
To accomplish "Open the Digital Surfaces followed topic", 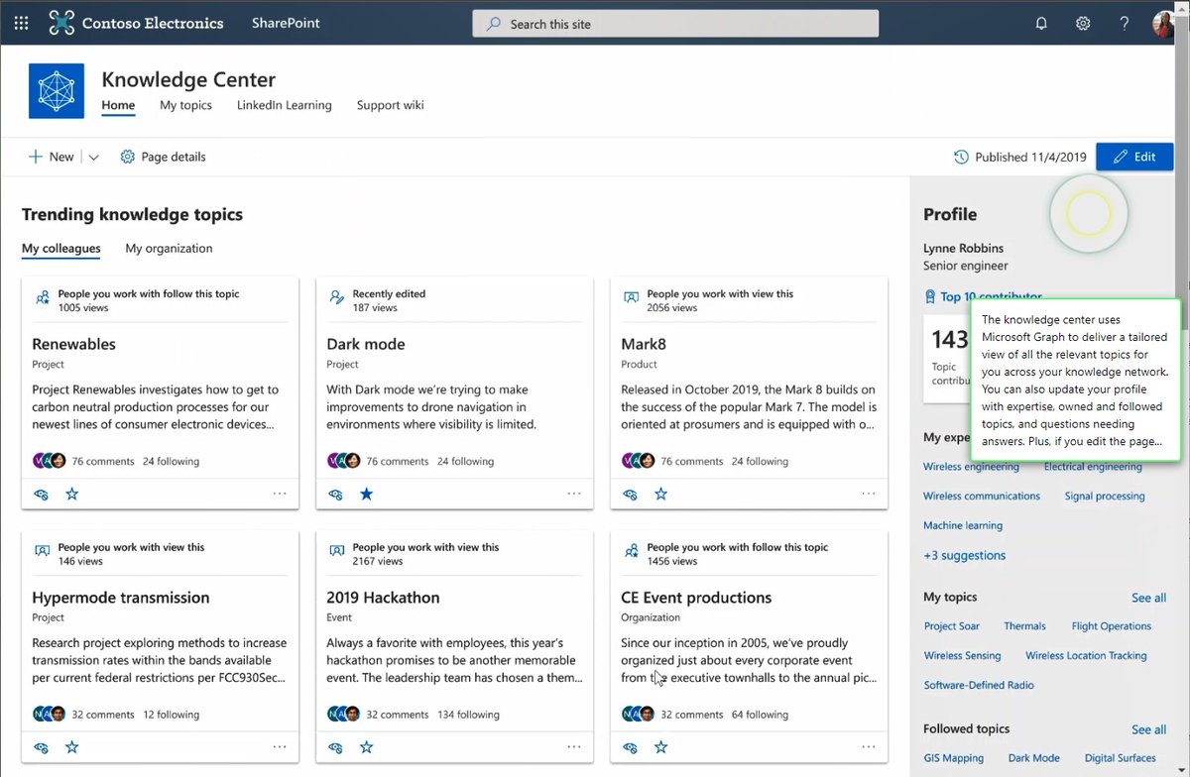I will tap(1121, 758).
